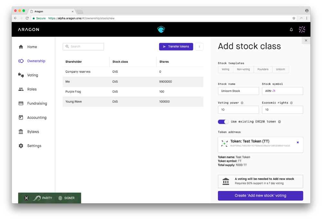Close the Aragon browser tab
322x220 pixels.
click(x=72, y=12)
